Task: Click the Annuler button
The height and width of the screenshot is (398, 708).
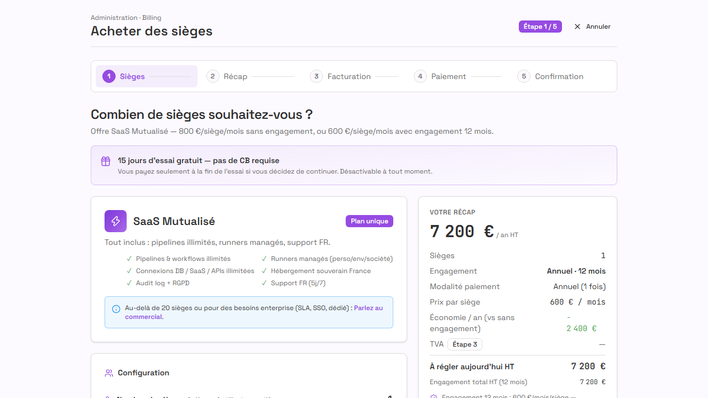Action: (x=592, y=27)
